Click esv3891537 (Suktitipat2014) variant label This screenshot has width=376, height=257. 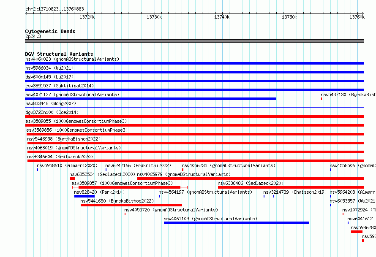(x=60, y=86)
